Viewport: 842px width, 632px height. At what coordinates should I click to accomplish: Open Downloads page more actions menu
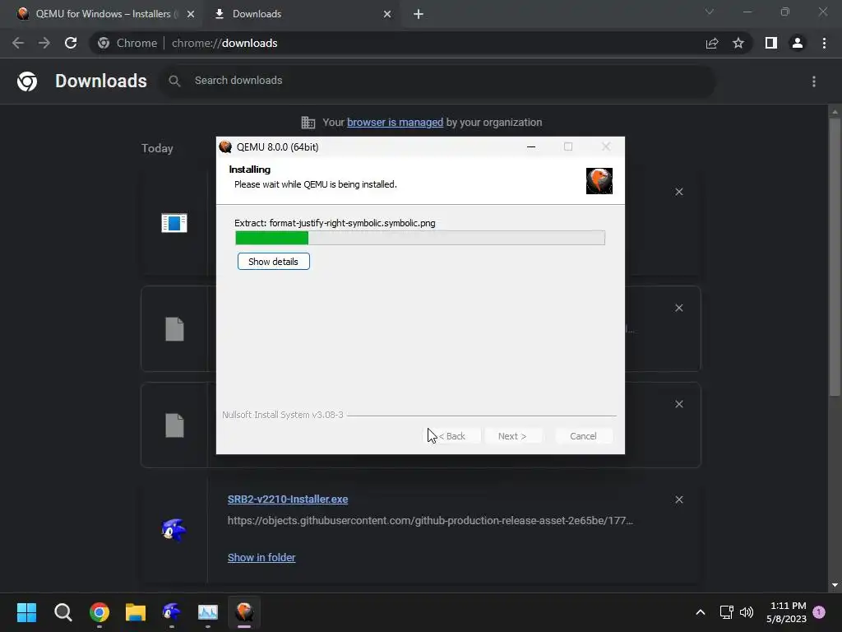pyautogui.click(x=814, y=81)
